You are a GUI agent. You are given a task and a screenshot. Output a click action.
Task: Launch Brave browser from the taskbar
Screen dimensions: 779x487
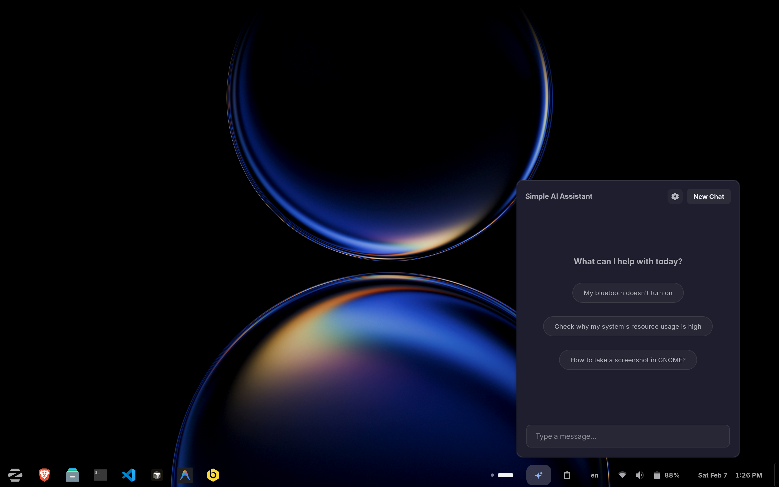44,475
